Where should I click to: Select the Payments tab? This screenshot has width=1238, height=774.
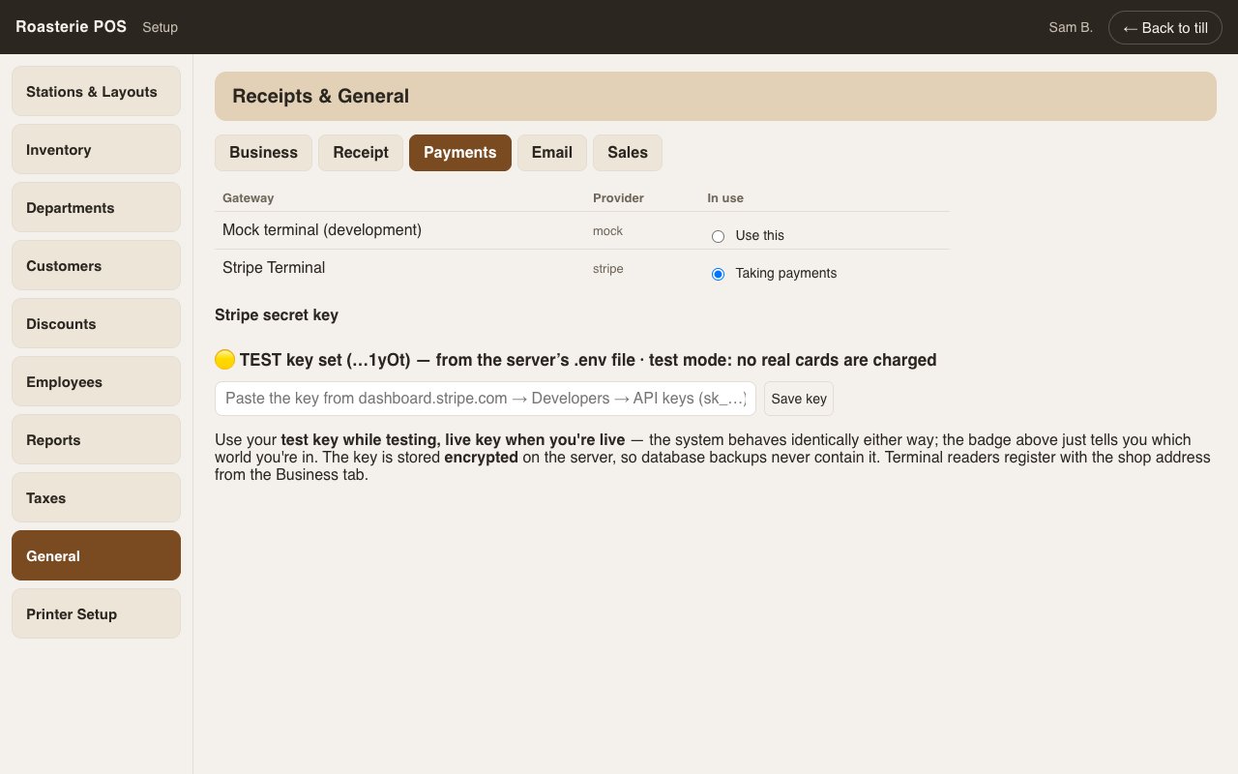(x=460, y=153)
